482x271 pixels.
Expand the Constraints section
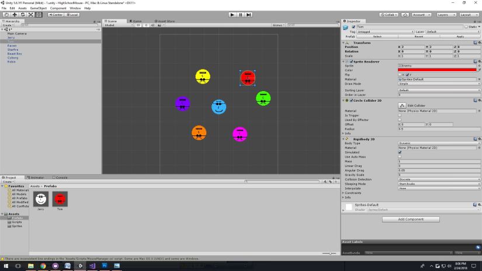point(343,193)
